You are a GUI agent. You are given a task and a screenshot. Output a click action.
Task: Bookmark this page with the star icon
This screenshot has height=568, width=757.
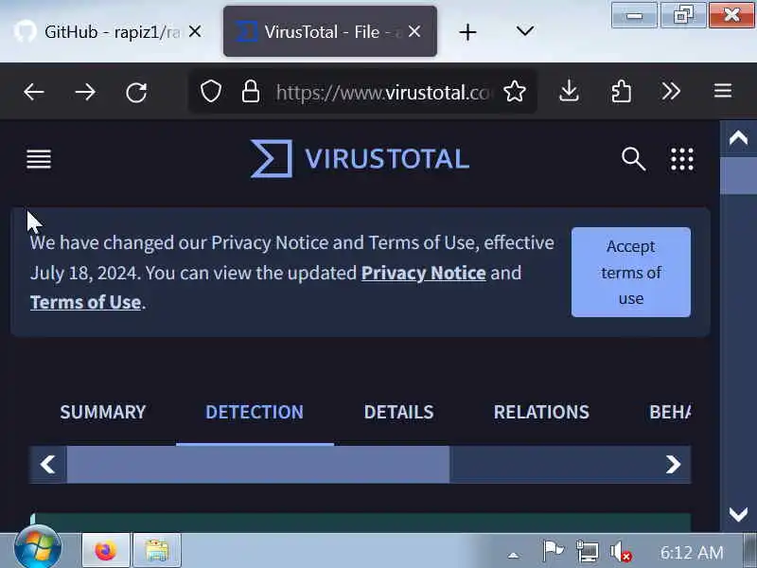514,91
